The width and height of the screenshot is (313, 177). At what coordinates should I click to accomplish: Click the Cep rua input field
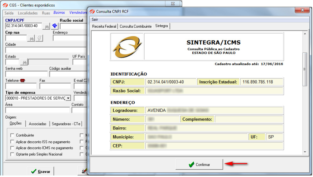pos(16,38)
